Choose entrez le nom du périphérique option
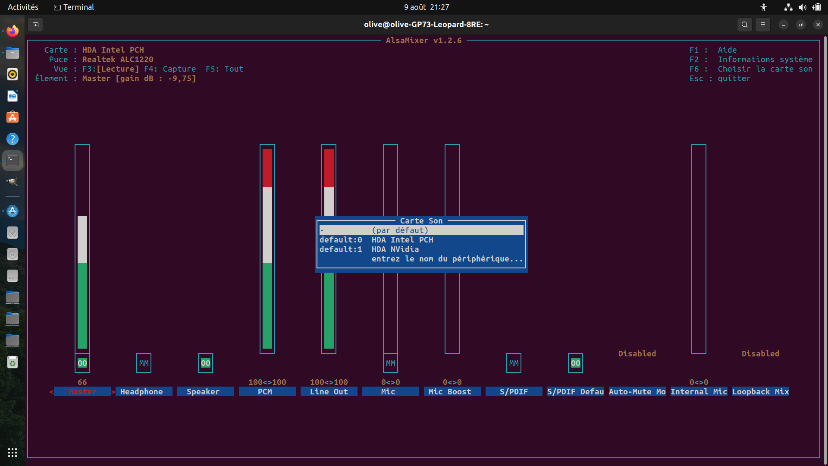The width and height of the screenshot is (828, 466). coord(447,259)
